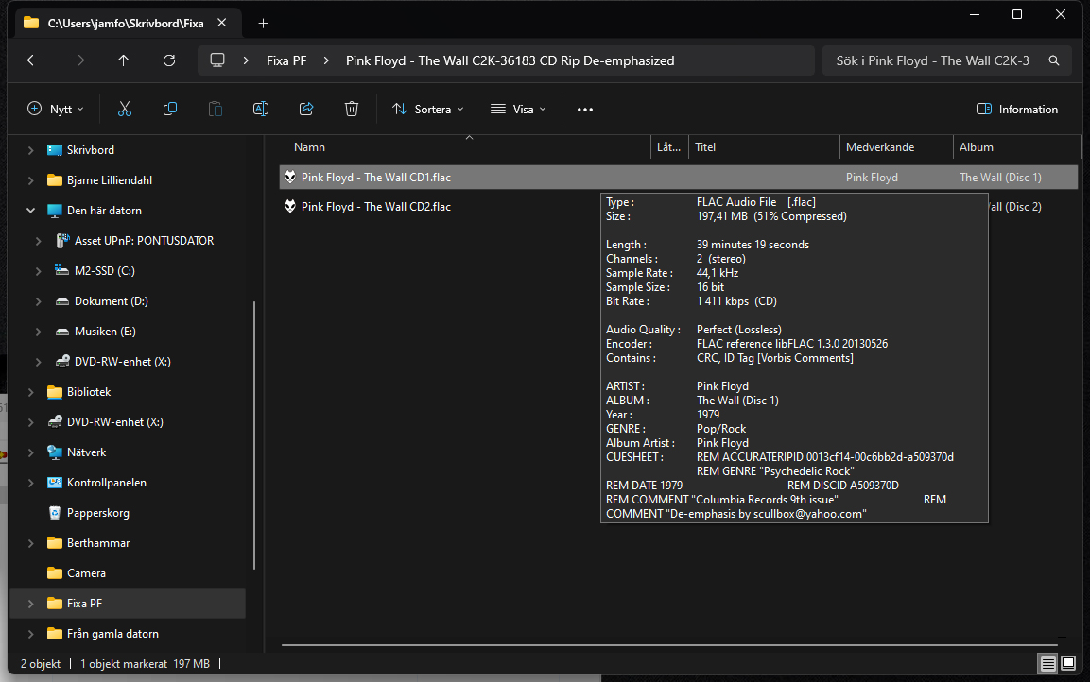Switch to details view icon in status bar
Viewport: 1090px width, 682px height.
[1047, 663]
